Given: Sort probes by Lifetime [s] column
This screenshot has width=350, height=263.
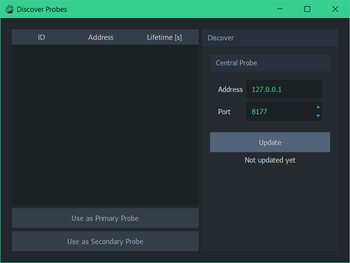Looking at the screenshot, I should [165, 37].
